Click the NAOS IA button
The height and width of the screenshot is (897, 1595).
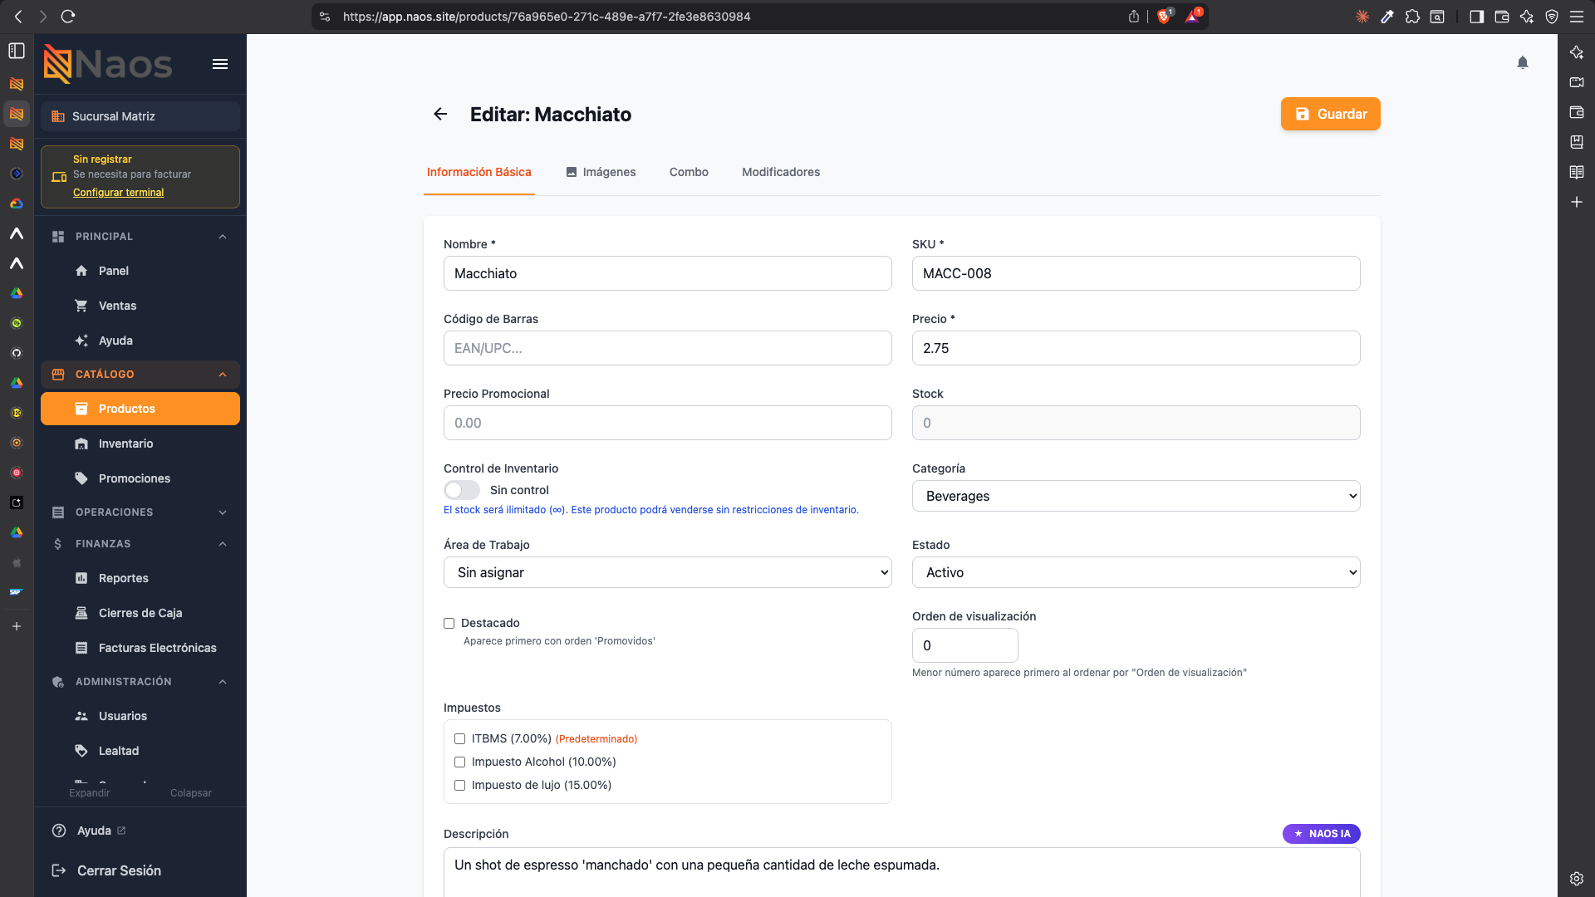click(x=1322, y=834)
